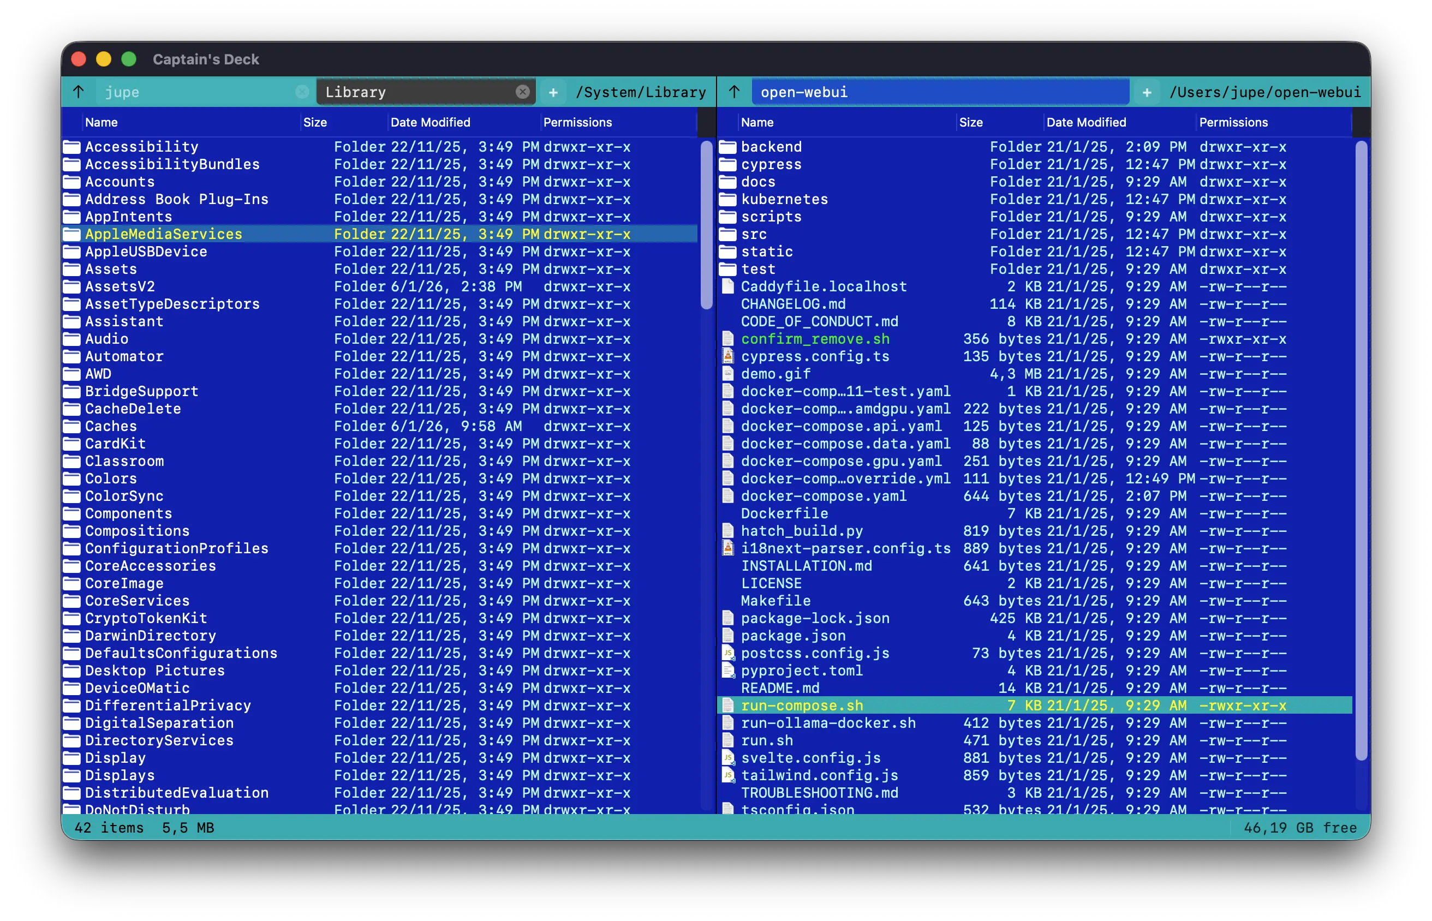Viewport: 1432px width, 921px height.
Task: Click the right pane up-directory arrow
Action: tap(734, 92)
